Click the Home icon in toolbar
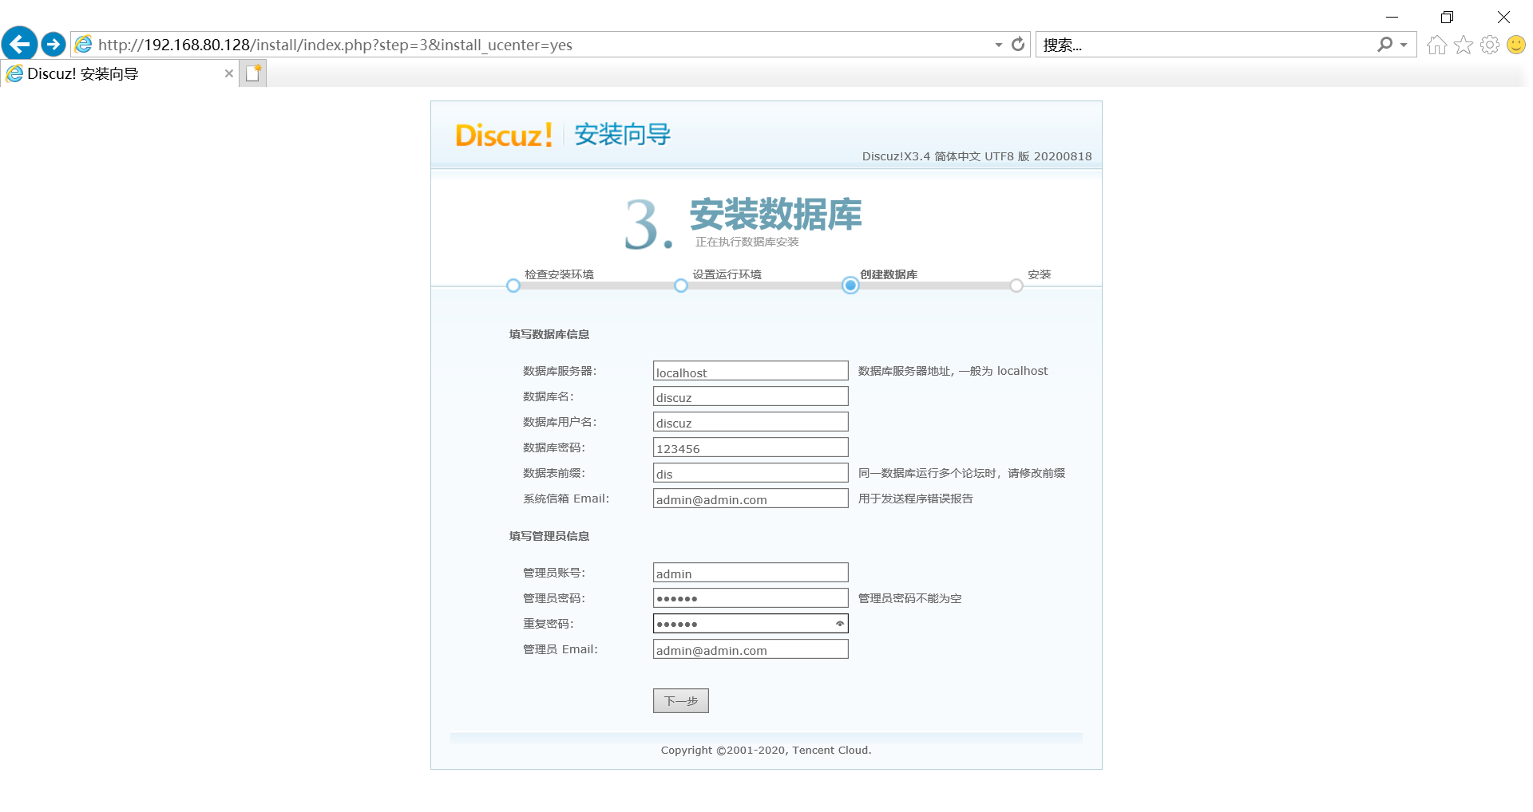Viewport: 1533px width, 812px height. click(x=1437, y=45)
